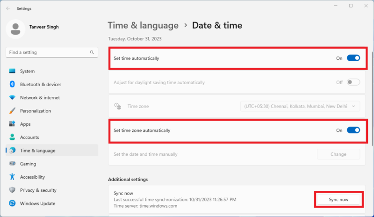Screen dimensions: 374x217
Task: Open Bluetooth & devices icon
Action: 12,84
